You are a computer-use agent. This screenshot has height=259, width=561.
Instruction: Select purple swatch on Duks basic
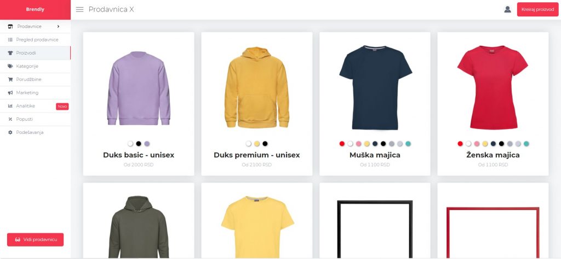point(147,144)
